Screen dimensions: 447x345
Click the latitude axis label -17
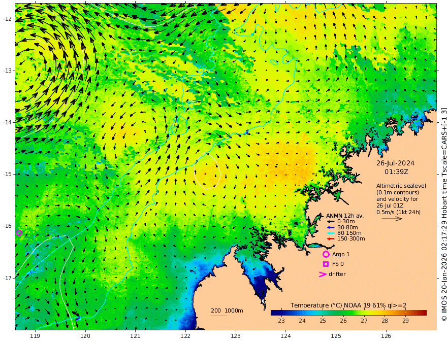point(8,278)
